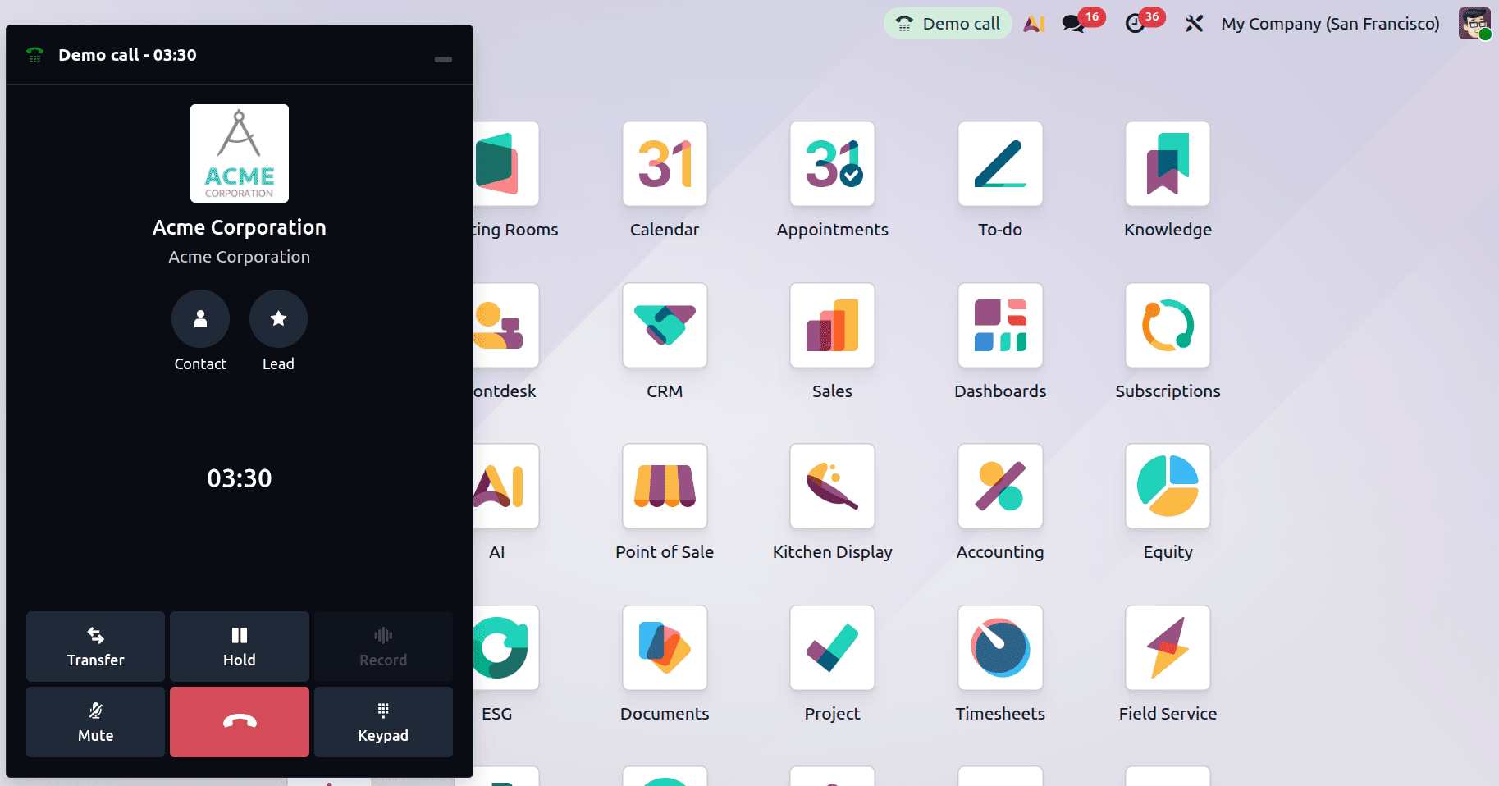Open the activities clock menu
The image size is (1499, 786).
coord(1136,24)
